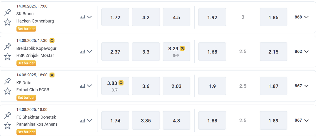The height and width of the screenshot is (139, 316).
Task: Select the boosted 3.83 odds for KF Drita
Action: 115,86
